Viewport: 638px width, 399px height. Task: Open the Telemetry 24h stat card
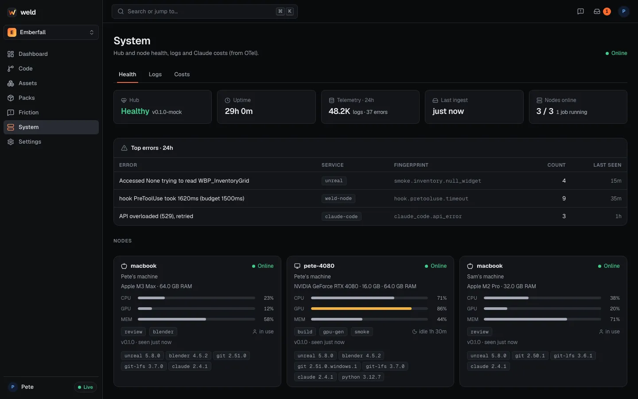[370, 107]
